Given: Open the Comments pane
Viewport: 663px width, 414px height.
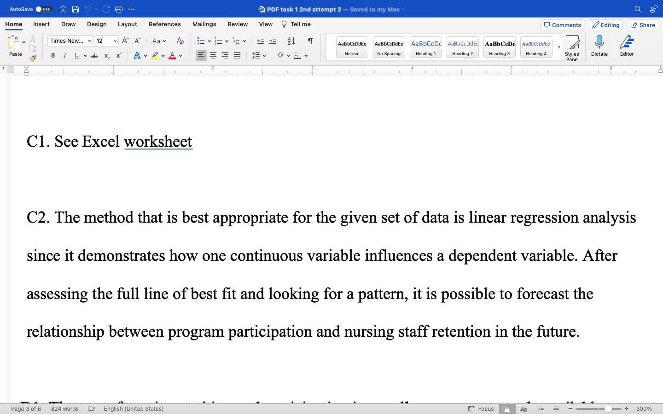Looking at the screenshot, I should [562, 25].
